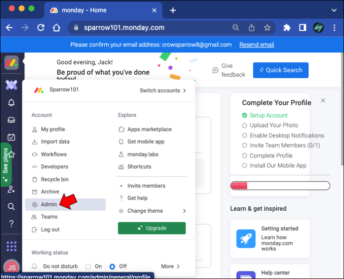This screenshot has width=344, height=279.
Task: Click the Setup Account green check
Action: (x=244, y=115)
